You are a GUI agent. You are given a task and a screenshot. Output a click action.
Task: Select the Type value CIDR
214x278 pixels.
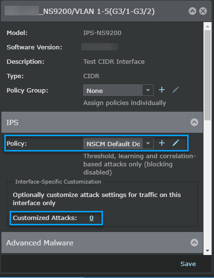coord(91,76)
